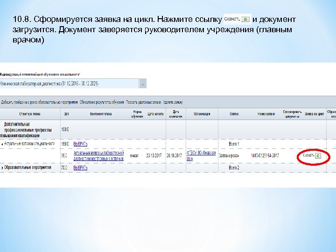The image size is (336, 252).
Task: Click the 'очная' training form cell
Action: click(x=134, y=156)
